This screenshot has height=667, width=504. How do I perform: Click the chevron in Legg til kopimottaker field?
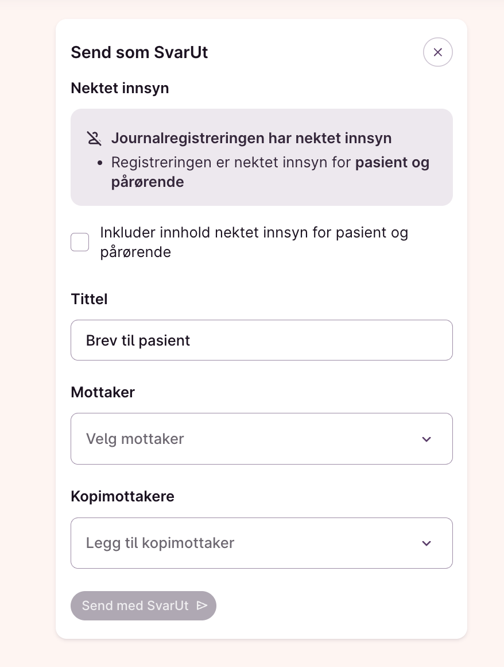click(426, 543)
